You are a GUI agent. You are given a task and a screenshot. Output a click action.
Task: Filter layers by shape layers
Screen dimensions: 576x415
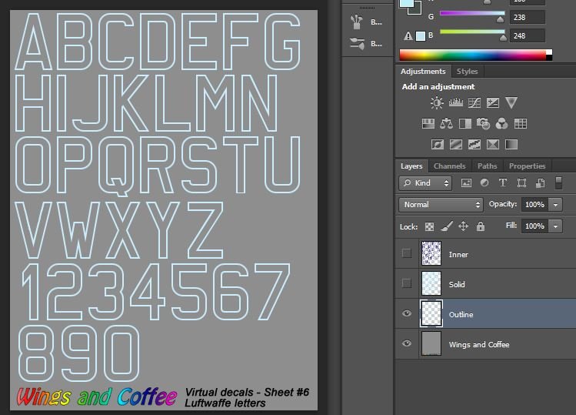521,182
